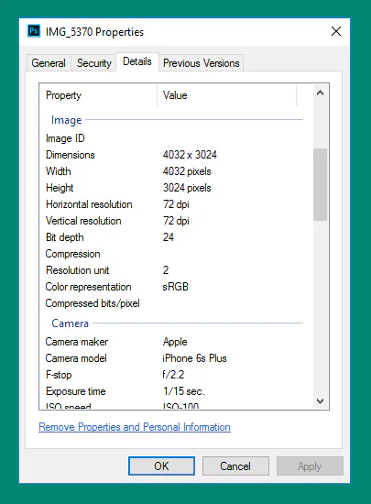This screenshot has width=371, height=504.
Task: Select the Compressed bits/pixel row
Action: tap(175, 303)
